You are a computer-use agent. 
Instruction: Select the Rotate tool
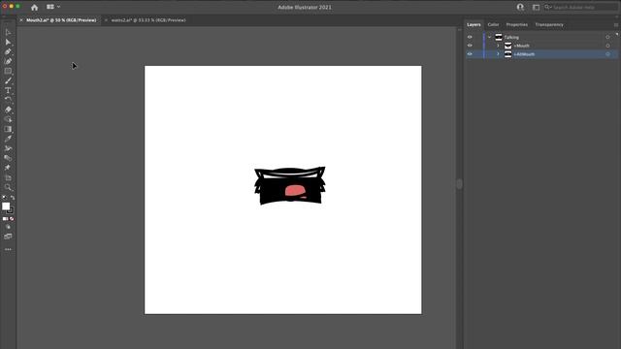click(8, 100)
